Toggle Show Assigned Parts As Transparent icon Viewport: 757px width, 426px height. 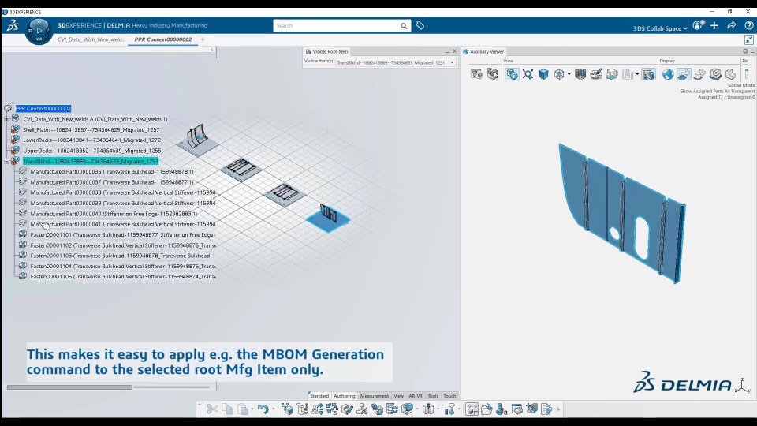click(x=684, y=74)
